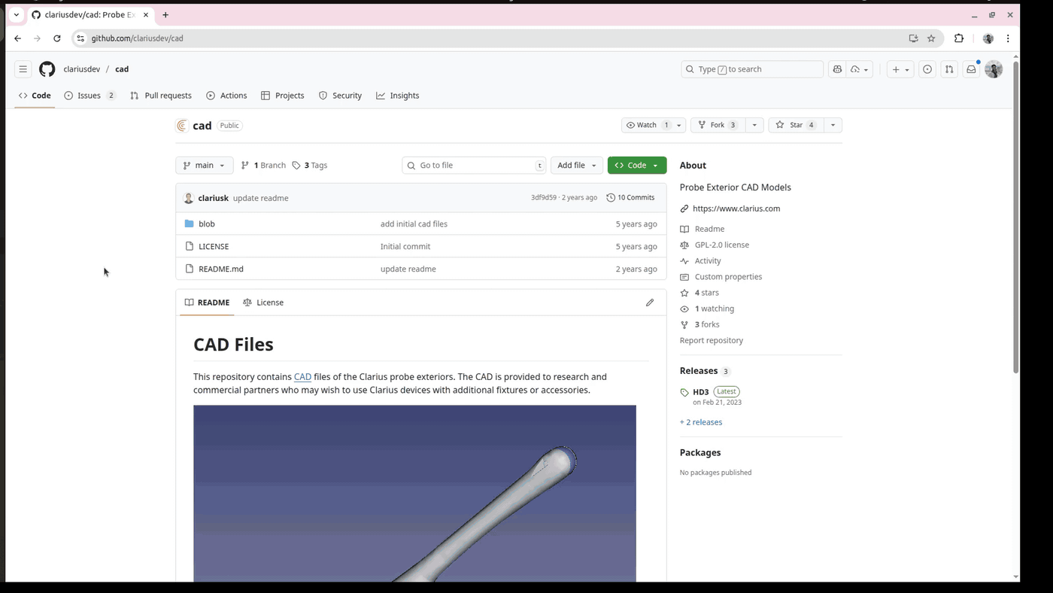1053x593 pixels.
Task: Switch to the Projects tab
Action: pyautogui.click(x=283, y=96)
